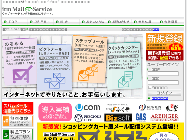The width and height of the screenshot is (187, 140).
Task: Select the 料金 menu item
Action: (x=67, y=22)
